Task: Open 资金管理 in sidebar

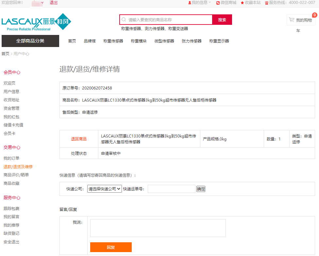Action: (x=11, y=108)
